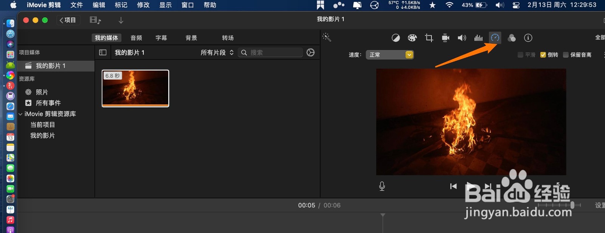
Task: Enable the 保留音高 checkbox
Action: pyautogui.click(x=566, y=55)
